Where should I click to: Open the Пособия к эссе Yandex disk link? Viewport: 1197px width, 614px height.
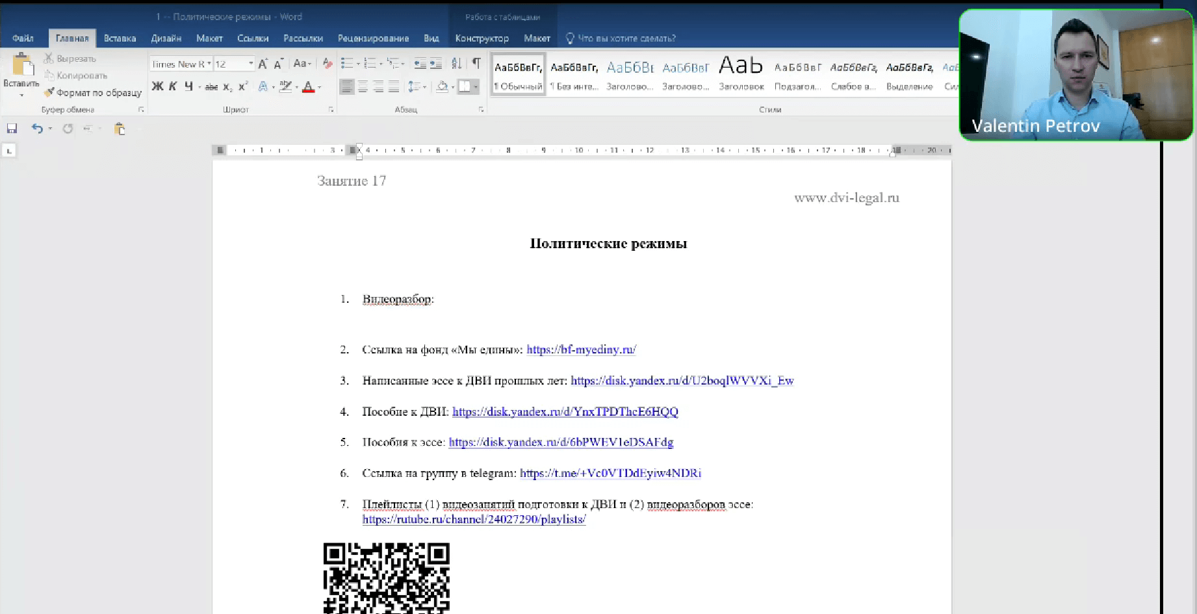561,442
